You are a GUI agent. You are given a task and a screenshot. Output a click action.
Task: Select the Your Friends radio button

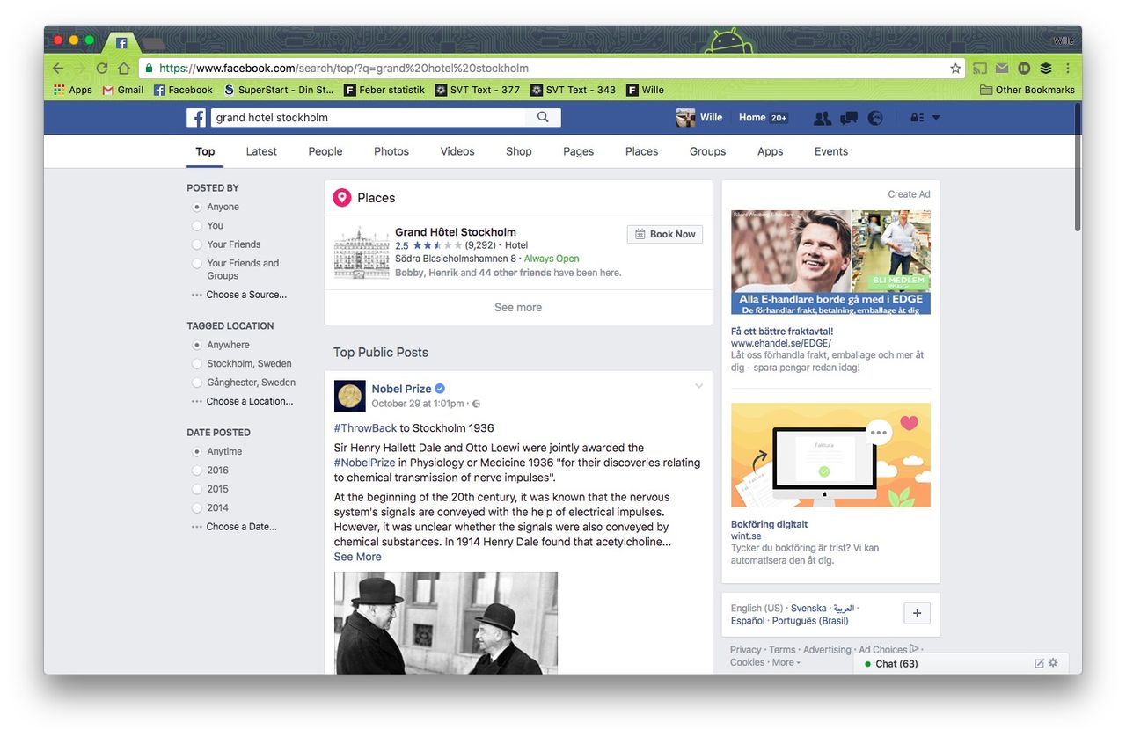click(x=197, y=244)
